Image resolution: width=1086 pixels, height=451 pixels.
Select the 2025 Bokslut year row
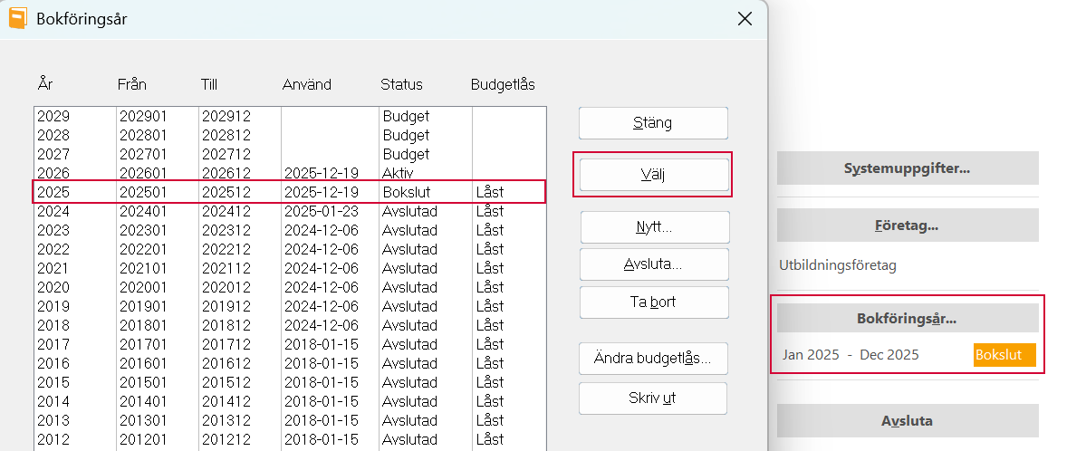click(x=289, y=192)
